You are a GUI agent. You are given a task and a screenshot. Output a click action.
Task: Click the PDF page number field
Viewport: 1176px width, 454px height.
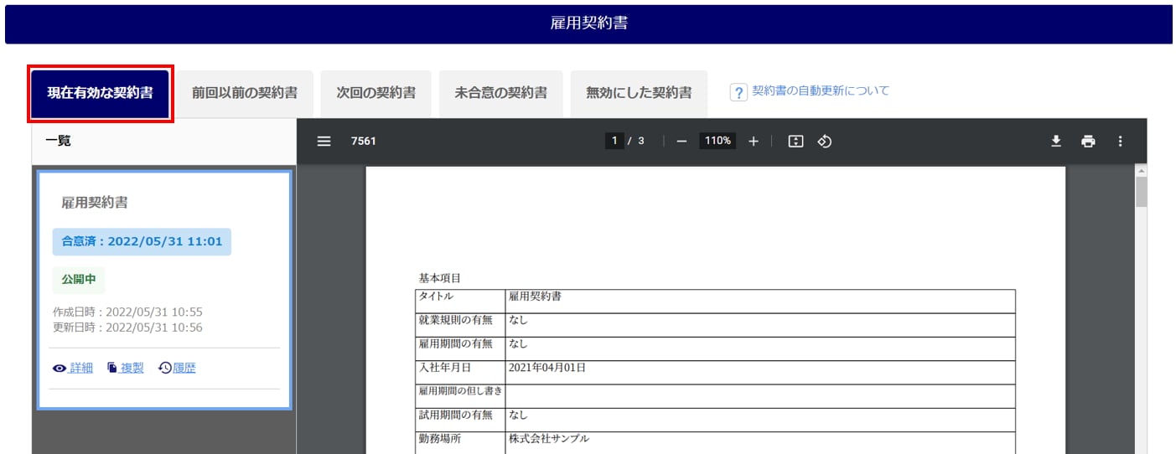(x=614, y=141)
